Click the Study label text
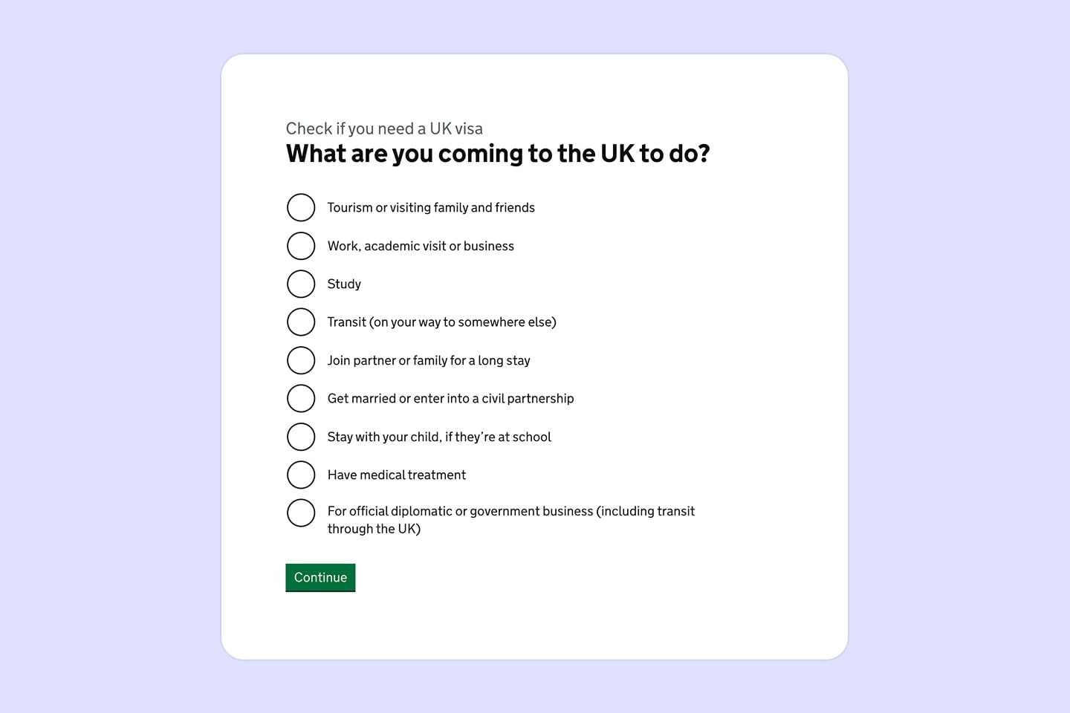Image resolution: width=1070 pixels, height=713 pixels. (343, 283)
